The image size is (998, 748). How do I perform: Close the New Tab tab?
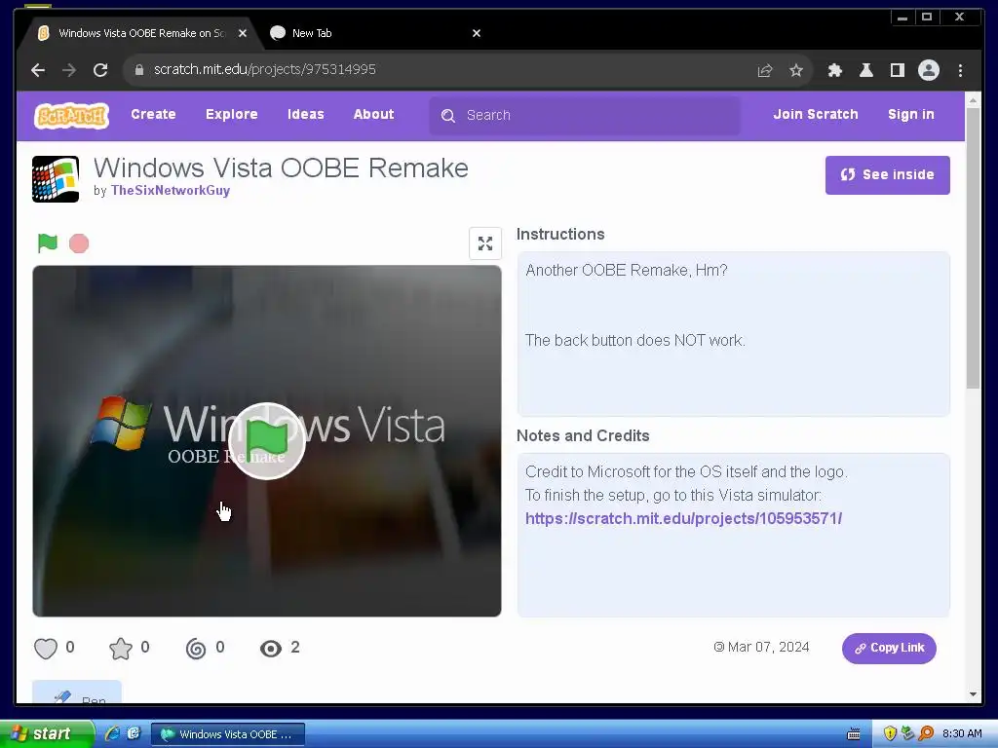476,33
